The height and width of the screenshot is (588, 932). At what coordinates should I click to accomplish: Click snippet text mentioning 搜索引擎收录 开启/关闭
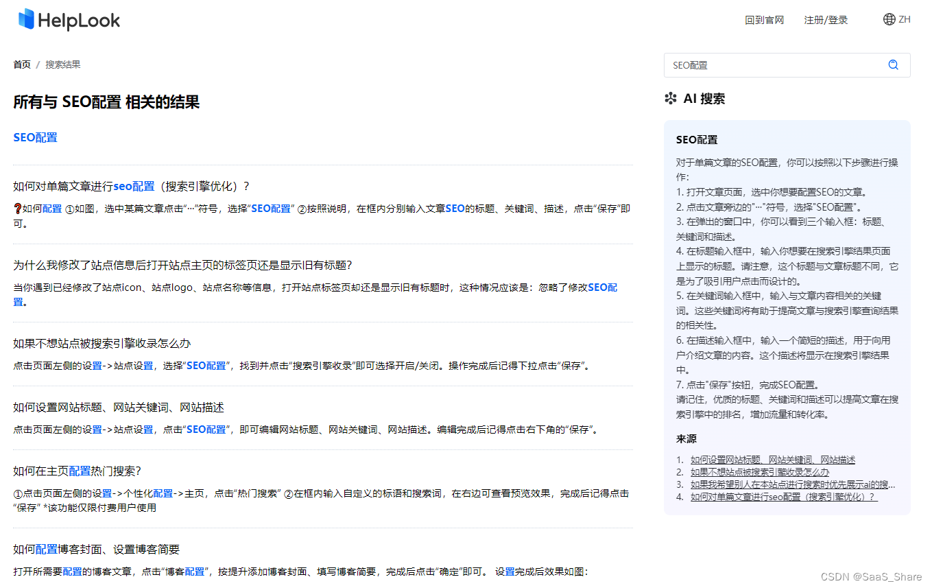coord(302,366)
